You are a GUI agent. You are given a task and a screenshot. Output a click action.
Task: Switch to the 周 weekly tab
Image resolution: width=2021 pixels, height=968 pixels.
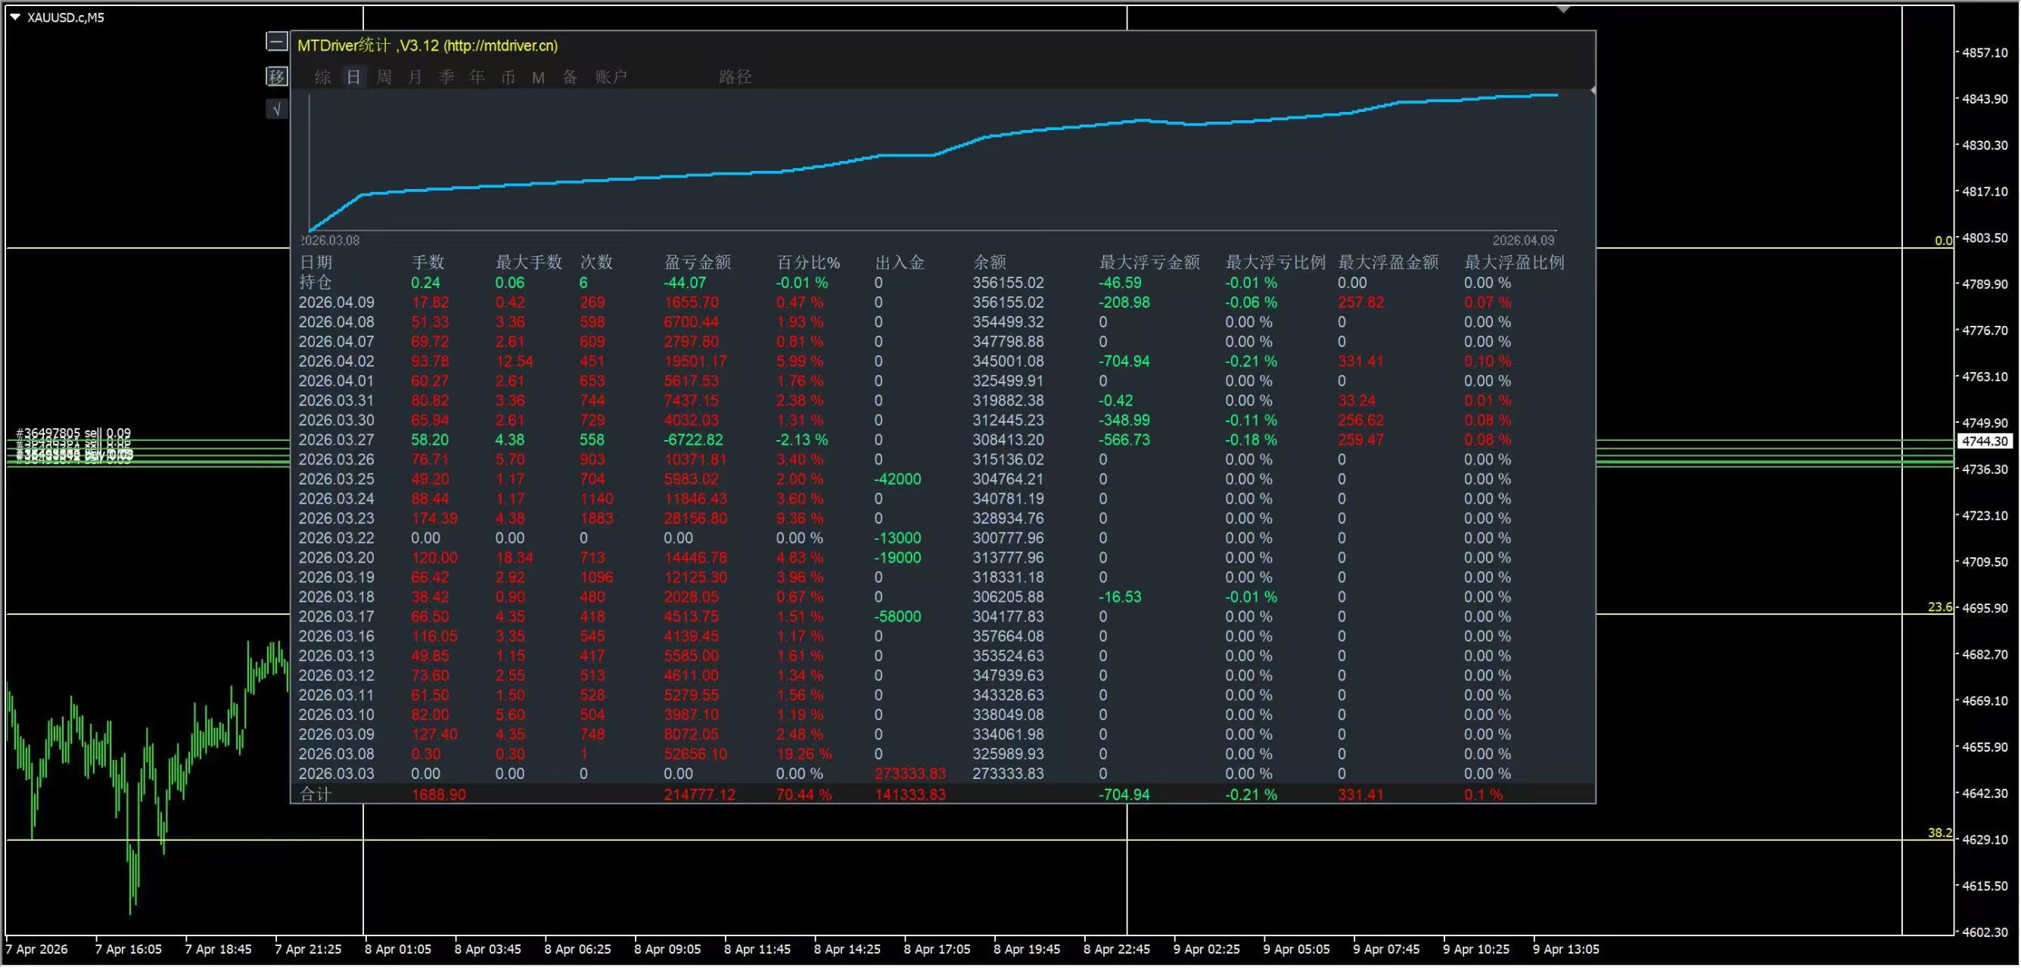click(384, 77)
